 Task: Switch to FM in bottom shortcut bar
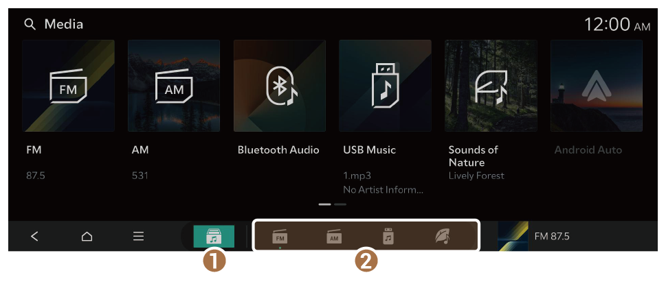point(280,237)
